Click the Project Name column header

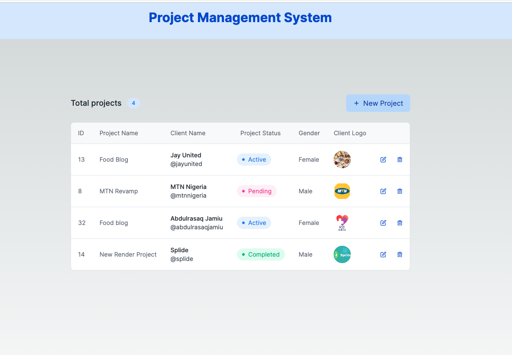click(119, 133)
